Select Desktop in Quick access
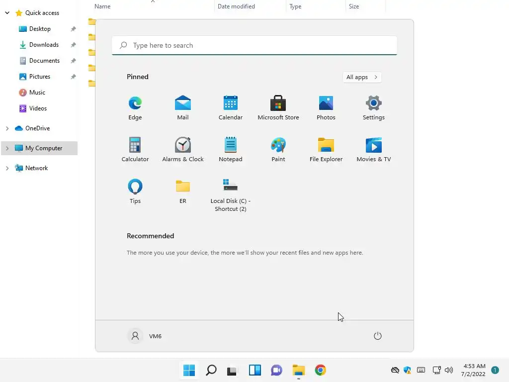The height and width of the screenshot is (382, 509). click(x=40, y=29)
